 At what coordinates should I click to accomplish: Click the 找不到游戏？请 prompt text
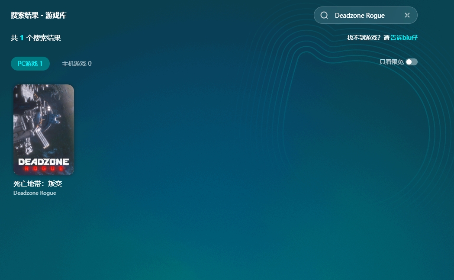click(x=368, y=38)
